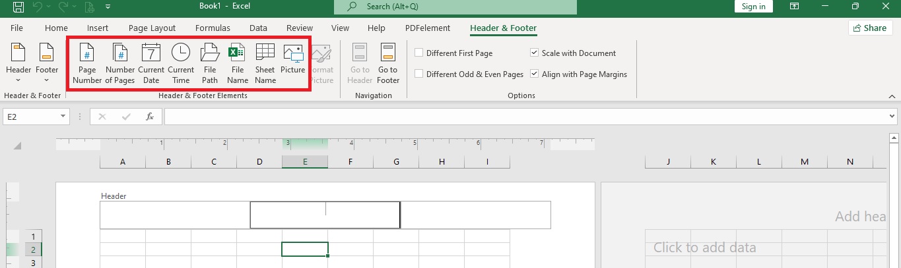Viewport: 901px width, 268px height.
Task: Click the Save icon in title bar
Action: [x=18, y=7]
